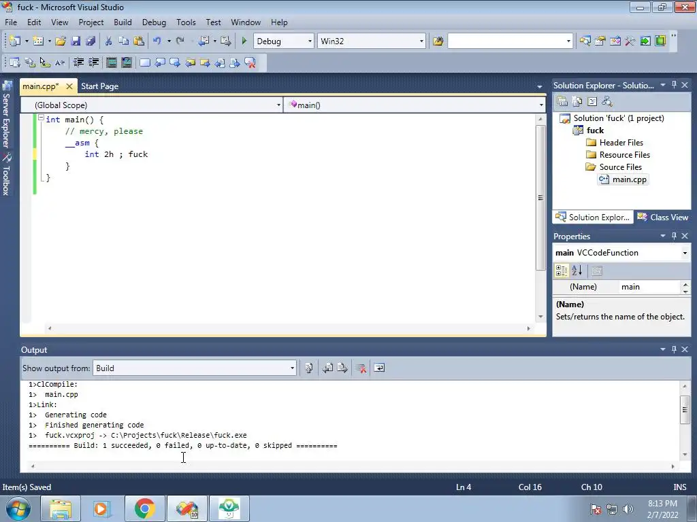This screenshot has width=697, height=522.
Task: Click the Paste clipboard icon
Action: (139, 41)
